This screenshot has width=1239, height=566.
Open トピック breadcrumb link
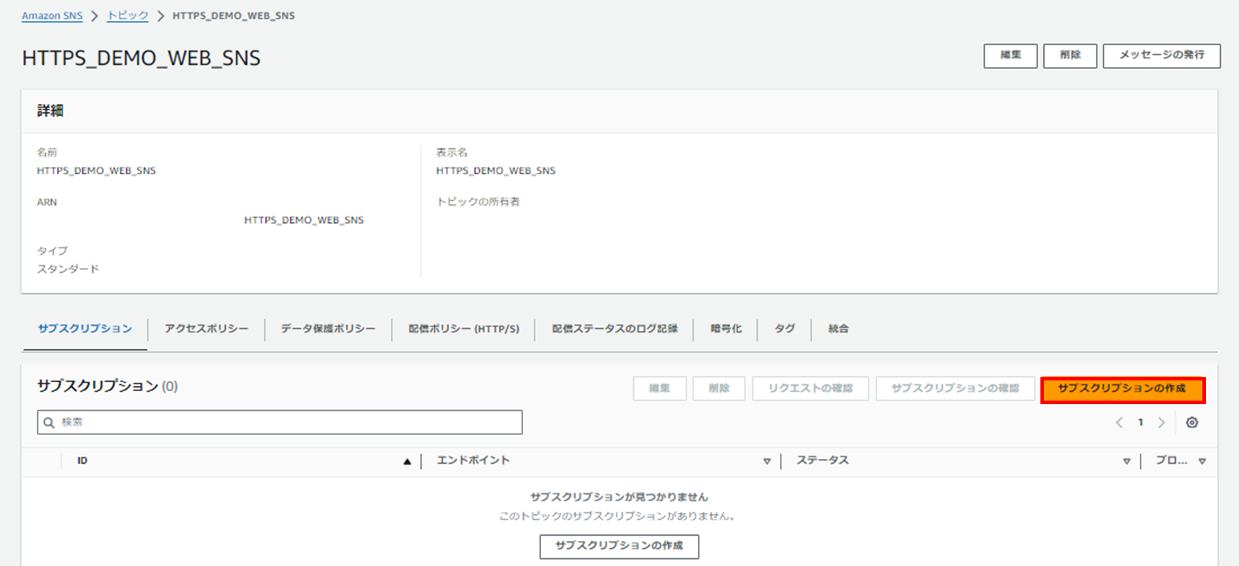127,16
